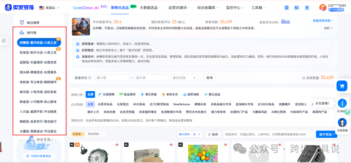Toggle AI增长预测 strategy filter
351x163 pixels.
(279, 112)
